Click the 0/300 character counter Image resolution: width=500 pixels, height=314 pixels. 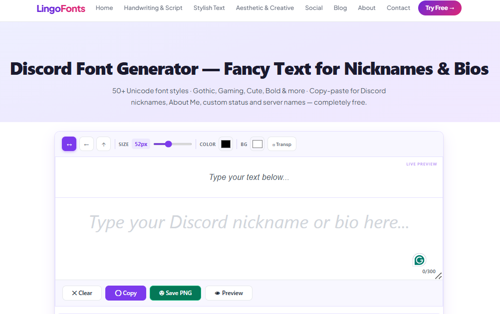tap(429, 271)
